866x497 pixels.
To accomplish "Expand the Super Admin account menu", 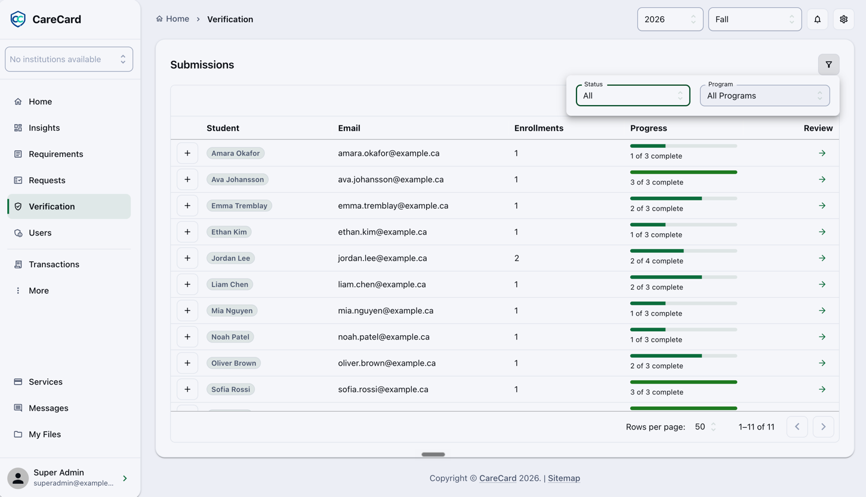I will (x=125, y=478).
